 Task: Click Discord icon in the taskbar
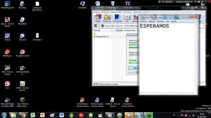tap(129, 115)
